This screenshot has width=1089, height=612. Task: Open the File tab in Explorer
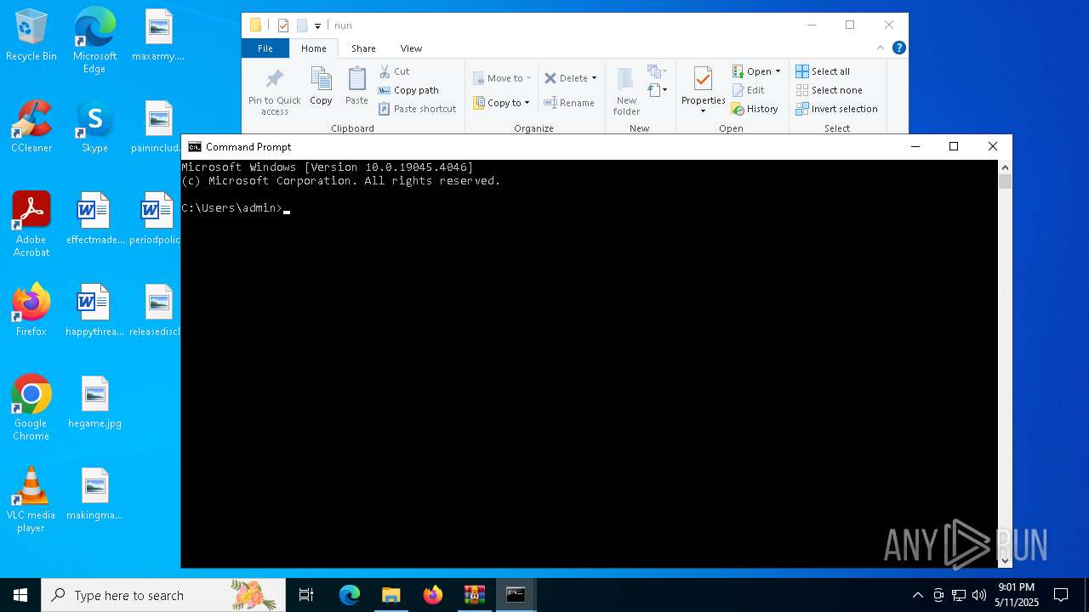pyautogui.click(x=265, y=48)
